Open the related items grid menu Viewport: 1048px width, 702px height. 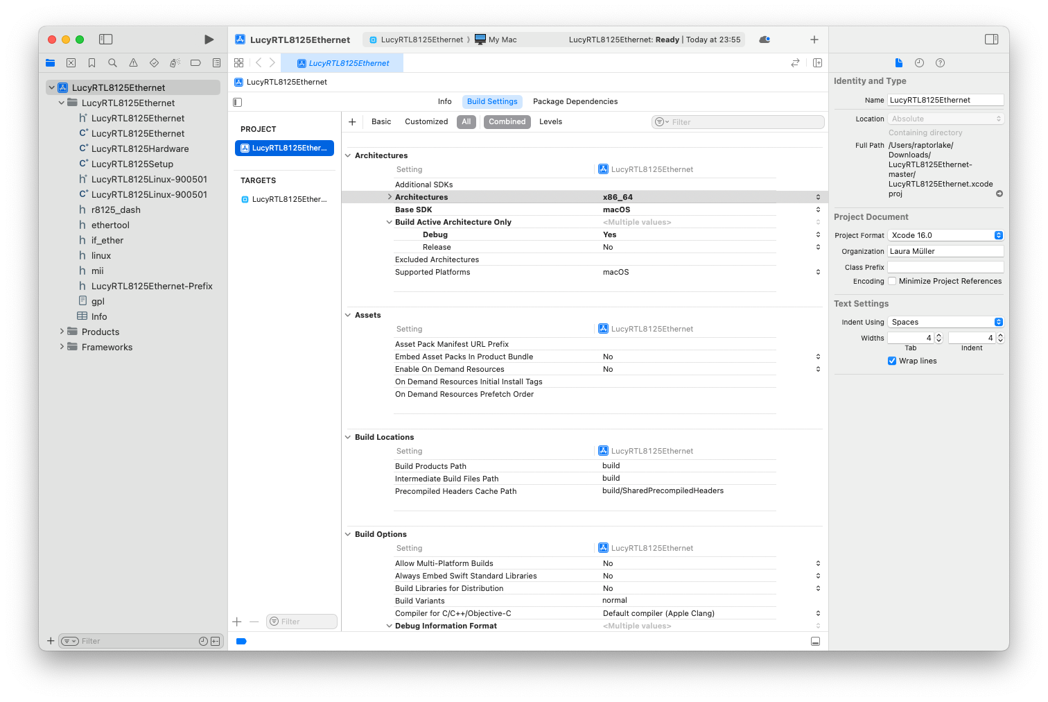239,63
